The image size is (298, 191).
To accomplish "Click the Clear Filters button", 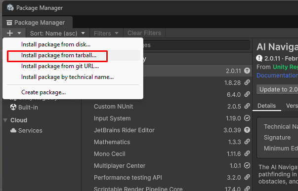I will [x=144, y=33].
